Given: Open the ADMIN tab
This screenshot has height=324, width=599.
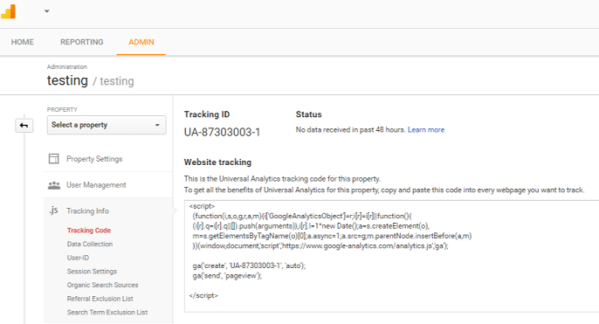Looking at the screenshot, I should point(141,42).
